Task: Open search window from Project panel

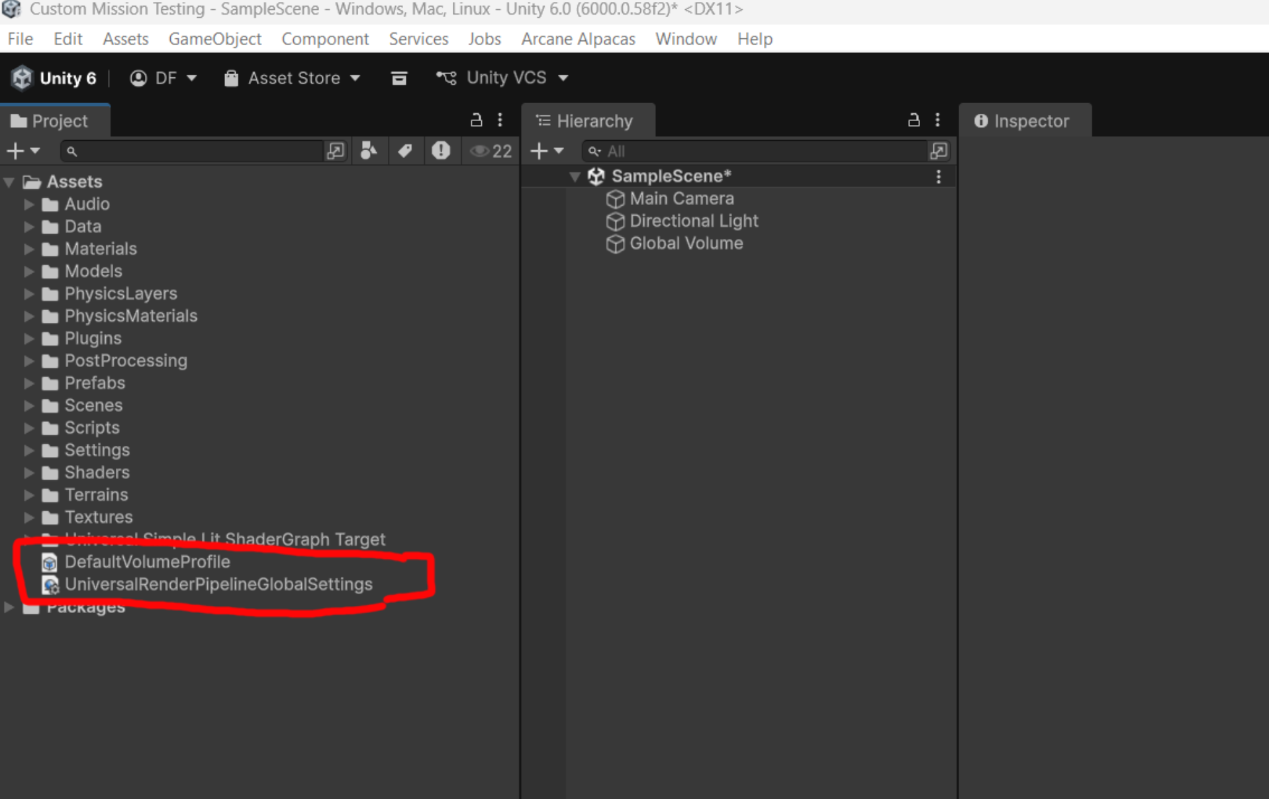Action: click(x=336, y=151)
